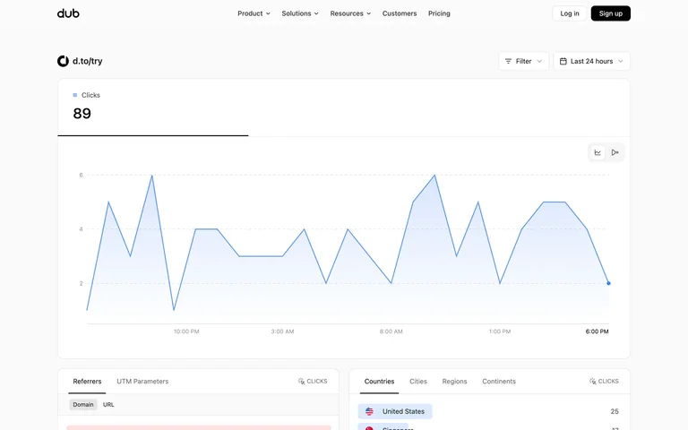Click cursor icon beside Referrers CLICKS
Image resolution: width=688 pixels, height=430 pixels.
301,382
